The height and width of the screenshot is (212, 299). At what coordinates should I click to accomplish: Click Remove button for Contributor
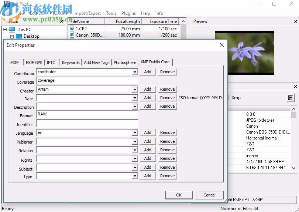tap(168, 72)
